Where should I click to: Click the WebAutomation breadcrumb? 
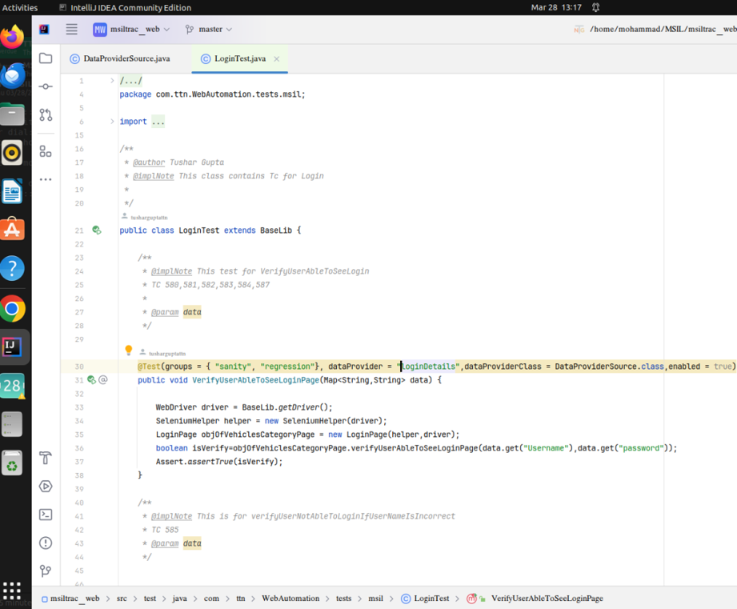click(290, 598)
